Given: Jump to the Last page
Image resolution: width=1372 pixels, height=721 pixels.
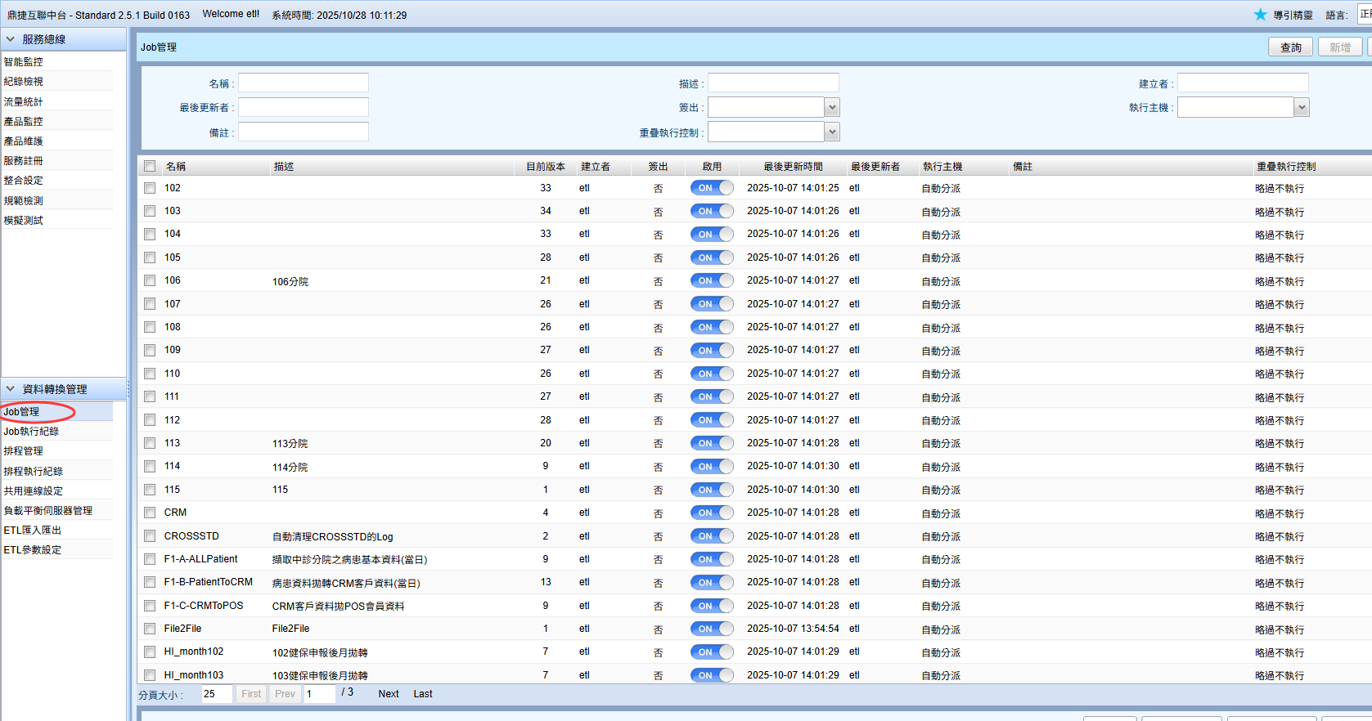Looking at the screenshot, I should [x=423, y=694].
